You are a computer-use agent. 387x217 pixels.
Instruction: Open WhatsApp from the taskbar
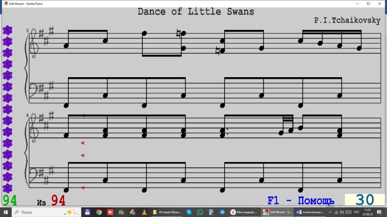[200, 212]
